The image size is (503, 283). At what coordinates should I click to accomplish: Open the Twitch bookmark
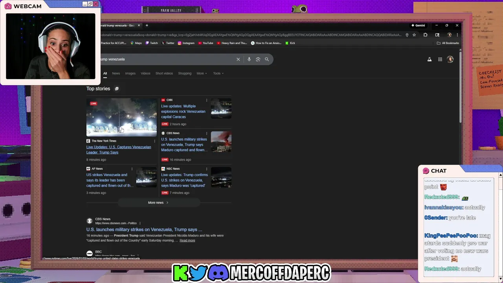click(152, 43)
